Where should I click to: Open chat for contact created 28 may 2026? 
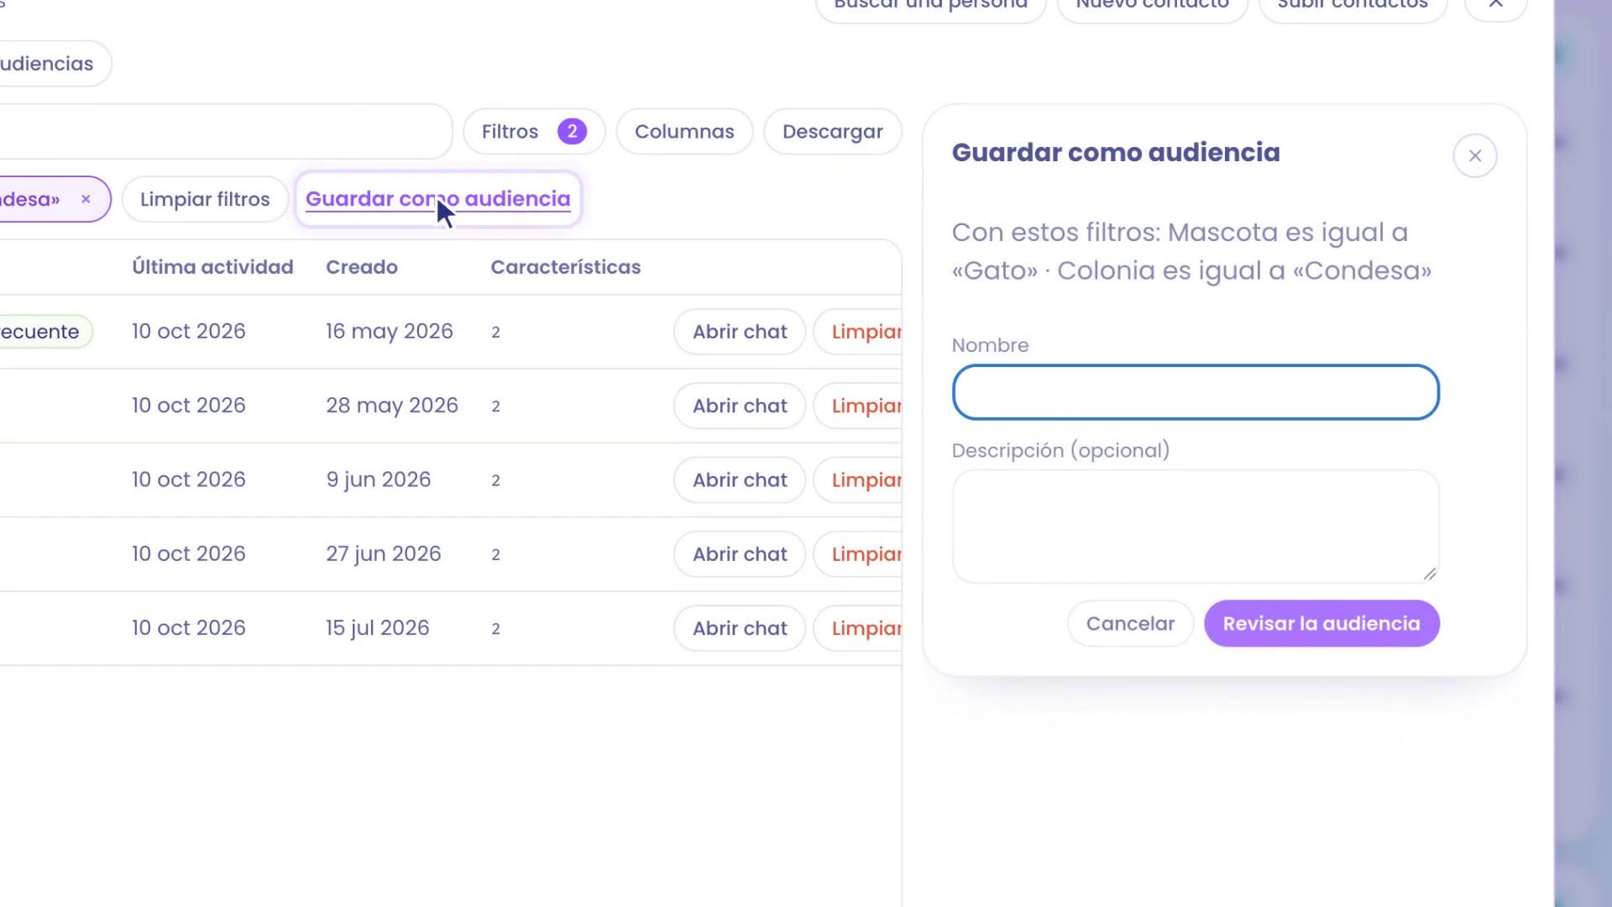(740, 406)
